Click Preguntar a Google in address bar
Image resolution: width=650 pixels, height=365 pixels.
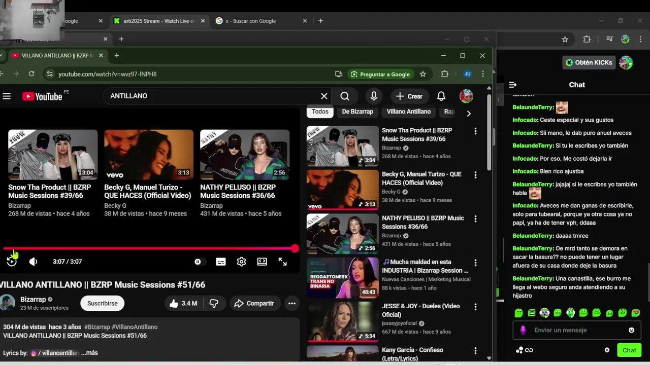(x=380, y=74)
